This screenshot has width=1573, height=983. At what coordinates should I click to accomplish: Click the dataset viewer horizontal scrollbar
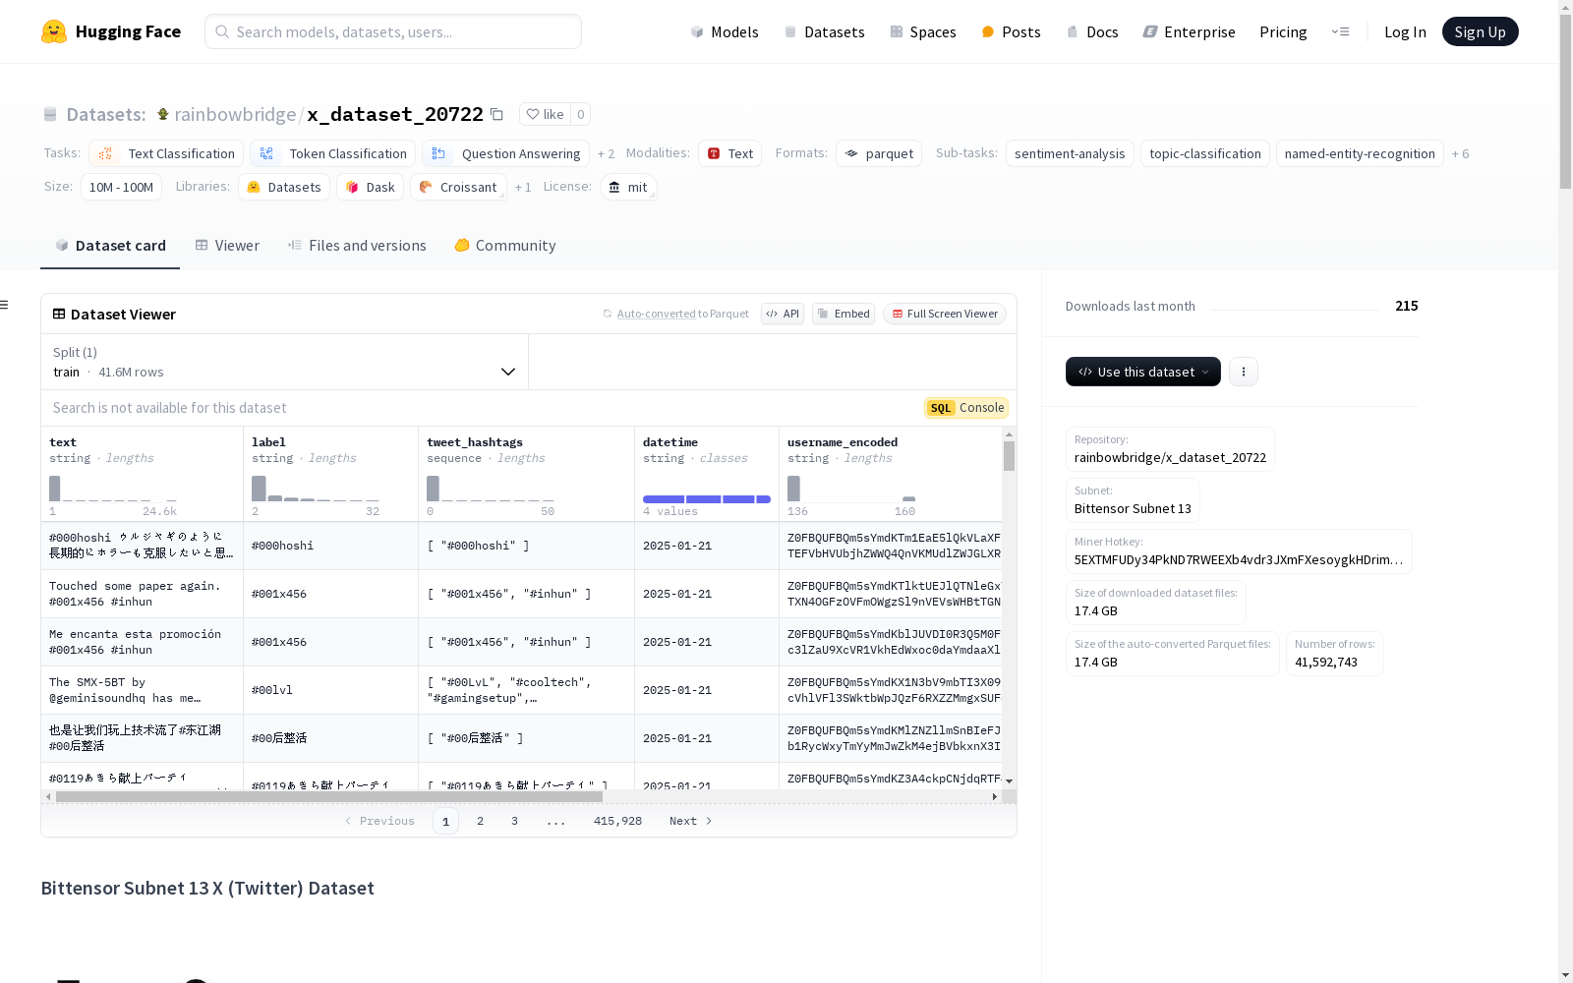pyautogui.click(x=329, y=796)
